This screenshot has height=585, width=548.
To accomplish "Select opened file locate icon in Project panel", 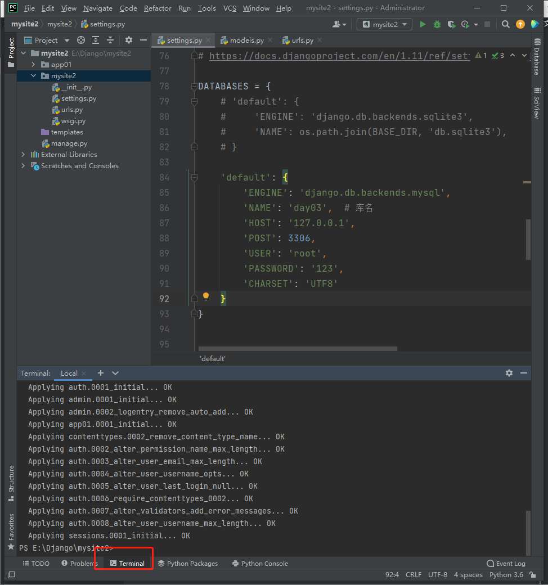I will [x=80, y=40].
